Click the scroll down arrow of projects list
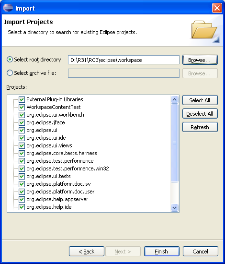 [x=174, y=207]
